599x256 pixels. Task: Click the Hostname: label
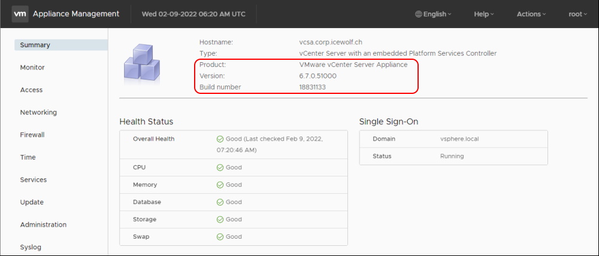216,42
